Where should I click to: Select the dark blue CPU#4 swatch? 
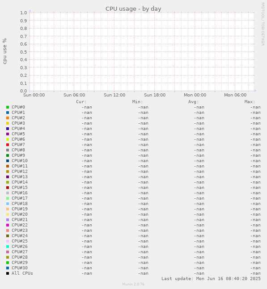click(8, 129)
